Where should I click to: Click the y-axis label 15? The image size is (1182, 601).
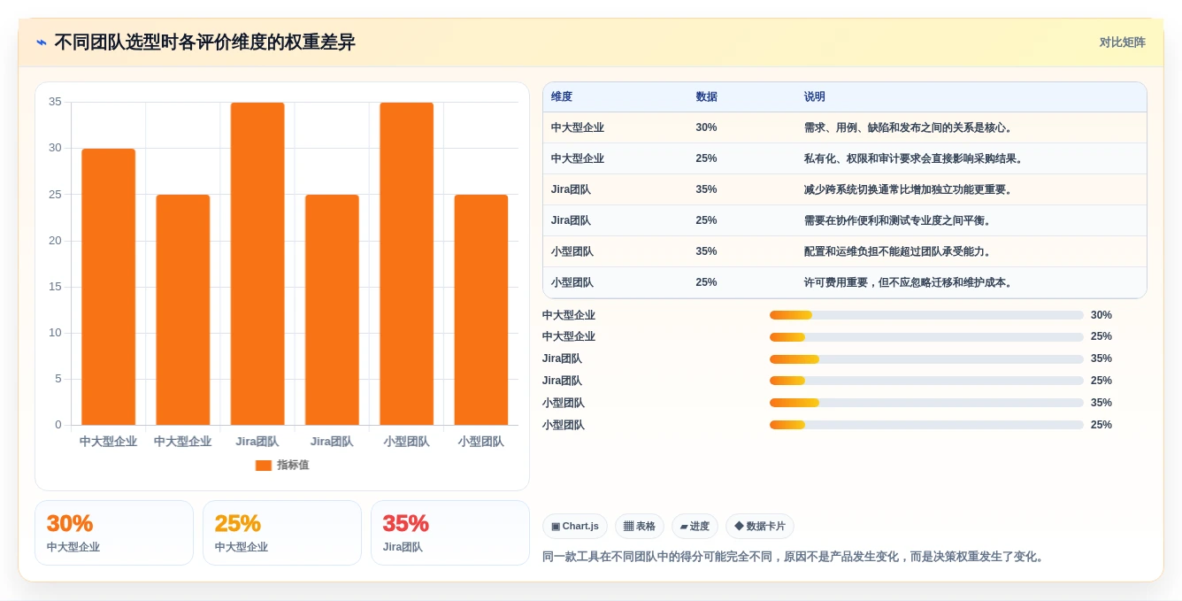(56, 287)
